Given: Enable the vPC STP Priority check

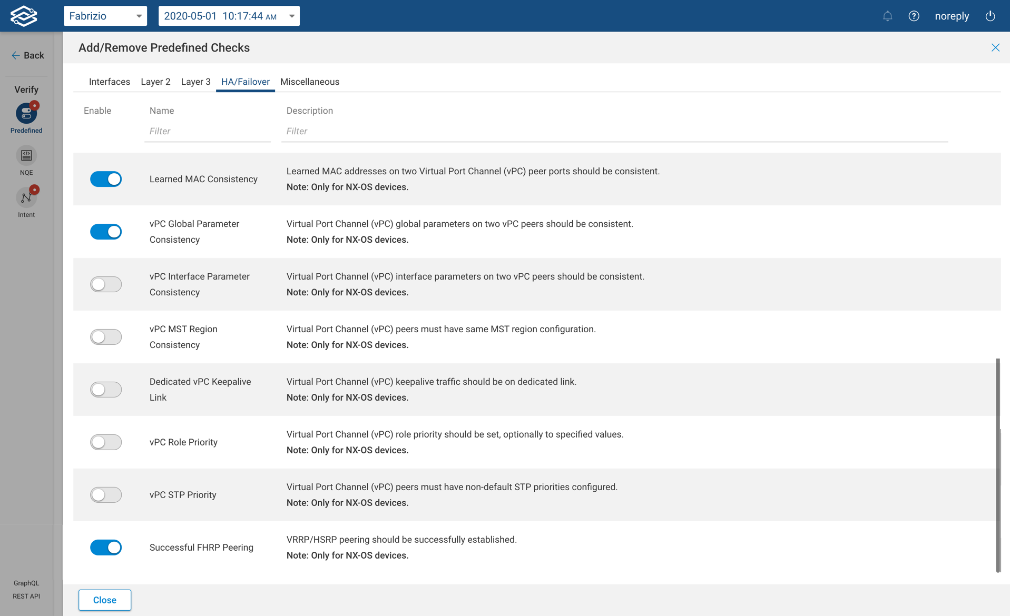Looking at the screenshot, I should (x=106, y=495).
